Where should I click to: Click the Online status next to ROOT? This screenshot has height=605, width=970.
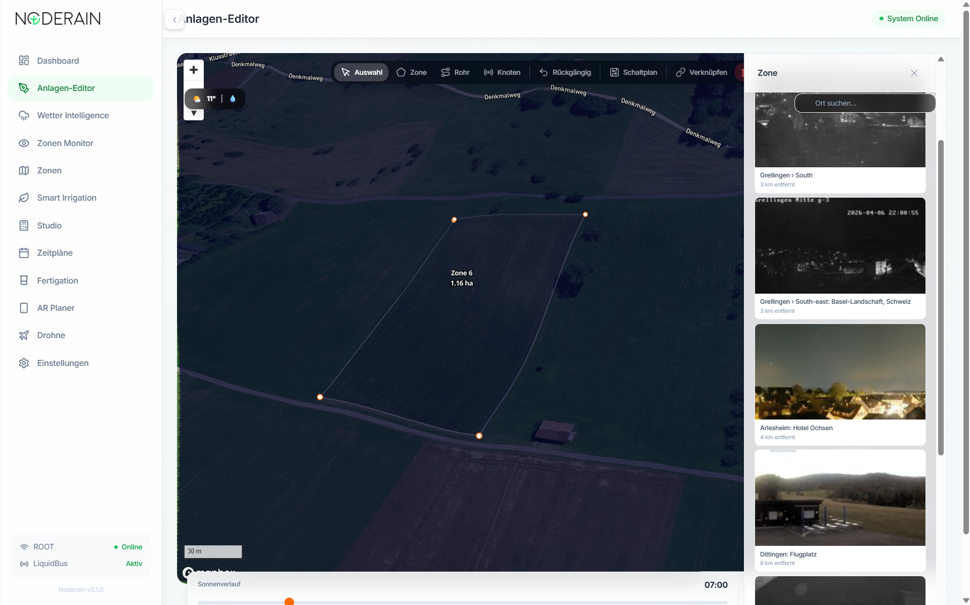point(128,547)
